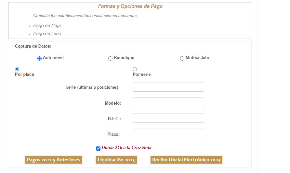The image size is (290, 173).
Task: Focus the Serie últimas 5 posiciones field
Action: 168,87
